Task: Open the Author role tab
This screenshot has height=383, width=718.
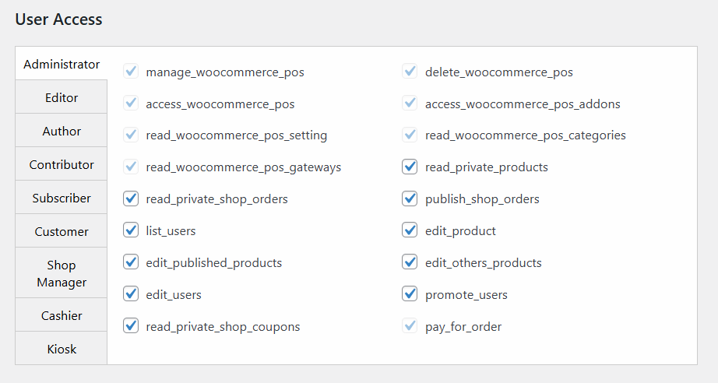Action: pyautogui.click(x=62, y=132)
